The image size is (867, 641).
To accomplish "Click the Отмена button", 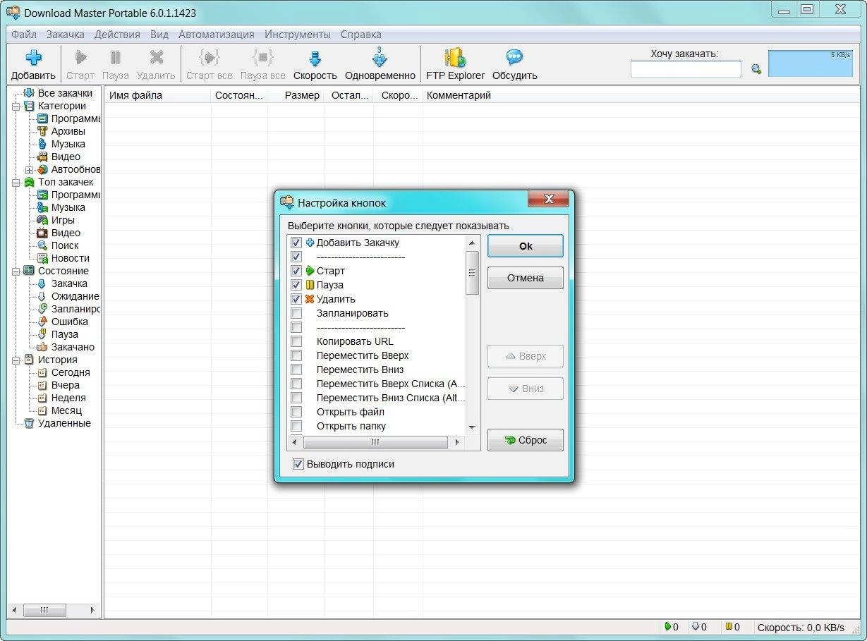I will 526,278.
